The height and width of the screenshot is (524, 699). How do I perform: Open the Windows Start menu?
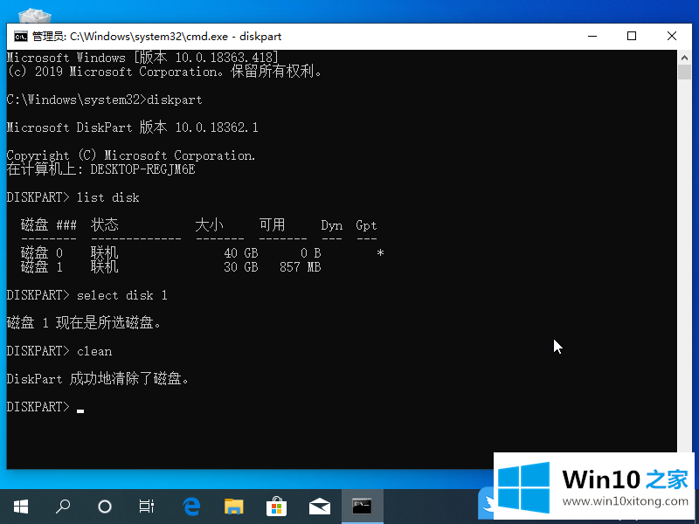pyautogui.click(x=20, y=507)
